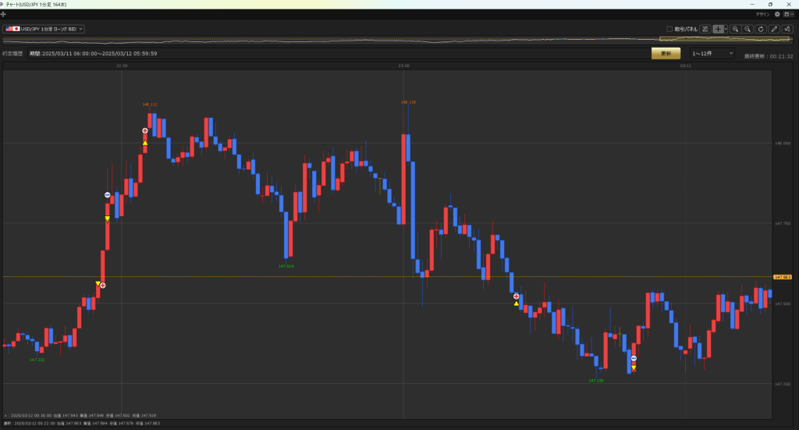799x430 pixels.
Task: Open the 1～12件 results range dropdown
Action: [x=712, y=53]
